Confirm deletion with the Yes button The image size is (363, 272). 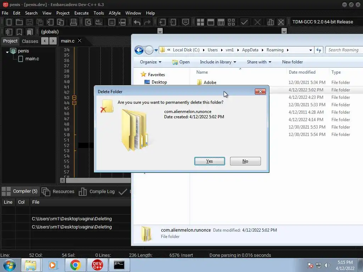[x=210, y=161]
